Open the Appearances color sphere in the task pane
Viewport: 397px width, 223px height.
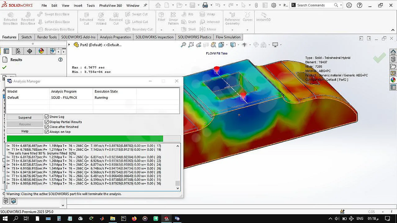coord(393,80)
